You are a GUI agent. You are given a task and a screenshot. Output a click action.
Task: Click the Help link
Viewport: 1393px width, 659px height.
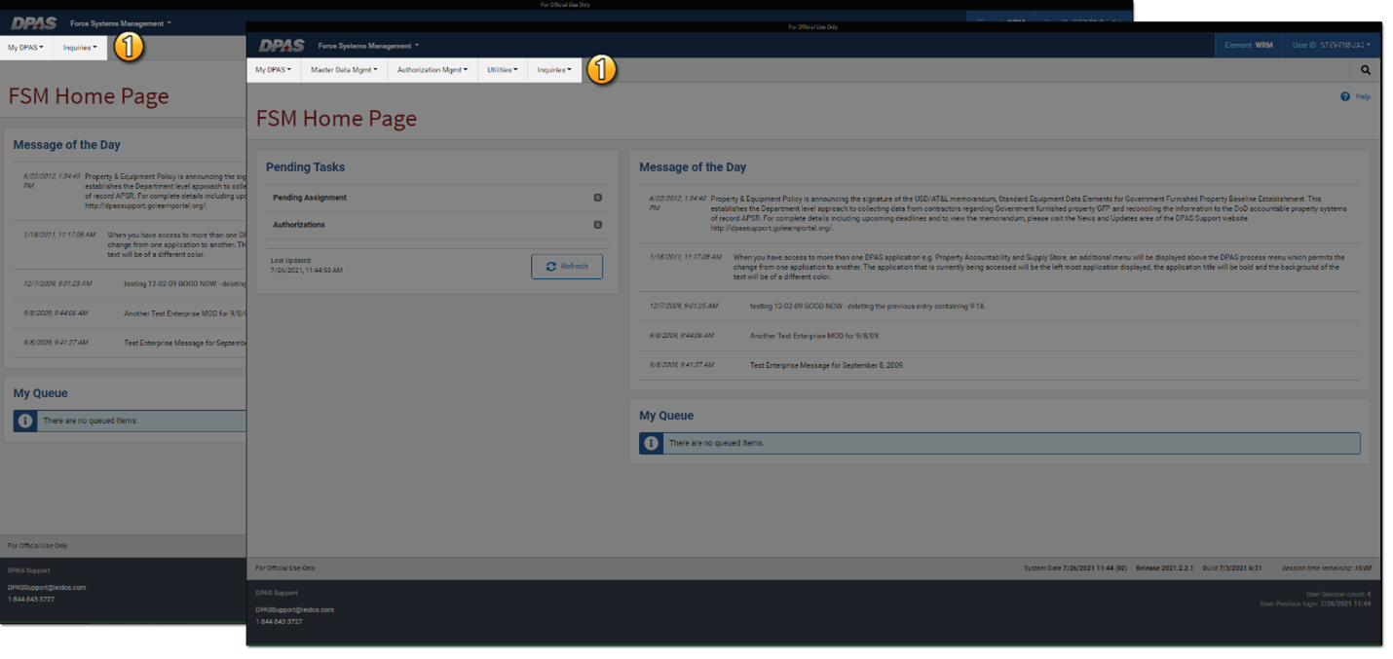pyautogui.click(x=1363, y=96)
